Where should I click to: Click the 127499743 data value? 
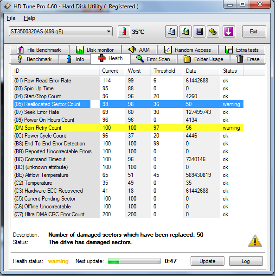tap(198, 112)
